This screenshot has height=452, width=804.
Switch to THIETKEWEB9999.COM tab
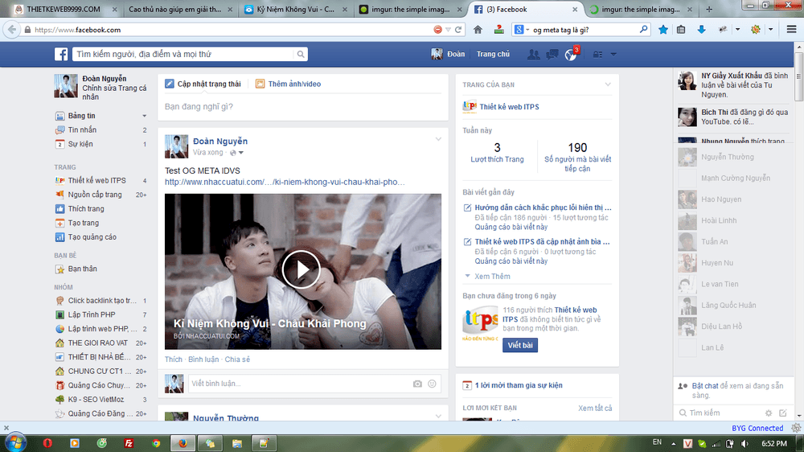tap(63, 9)
